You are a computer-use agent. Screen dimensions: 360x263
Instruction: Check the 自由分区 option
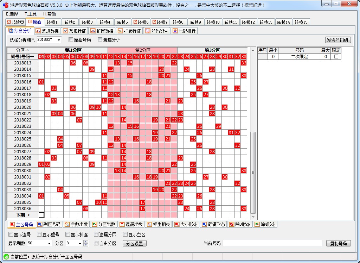96,243
